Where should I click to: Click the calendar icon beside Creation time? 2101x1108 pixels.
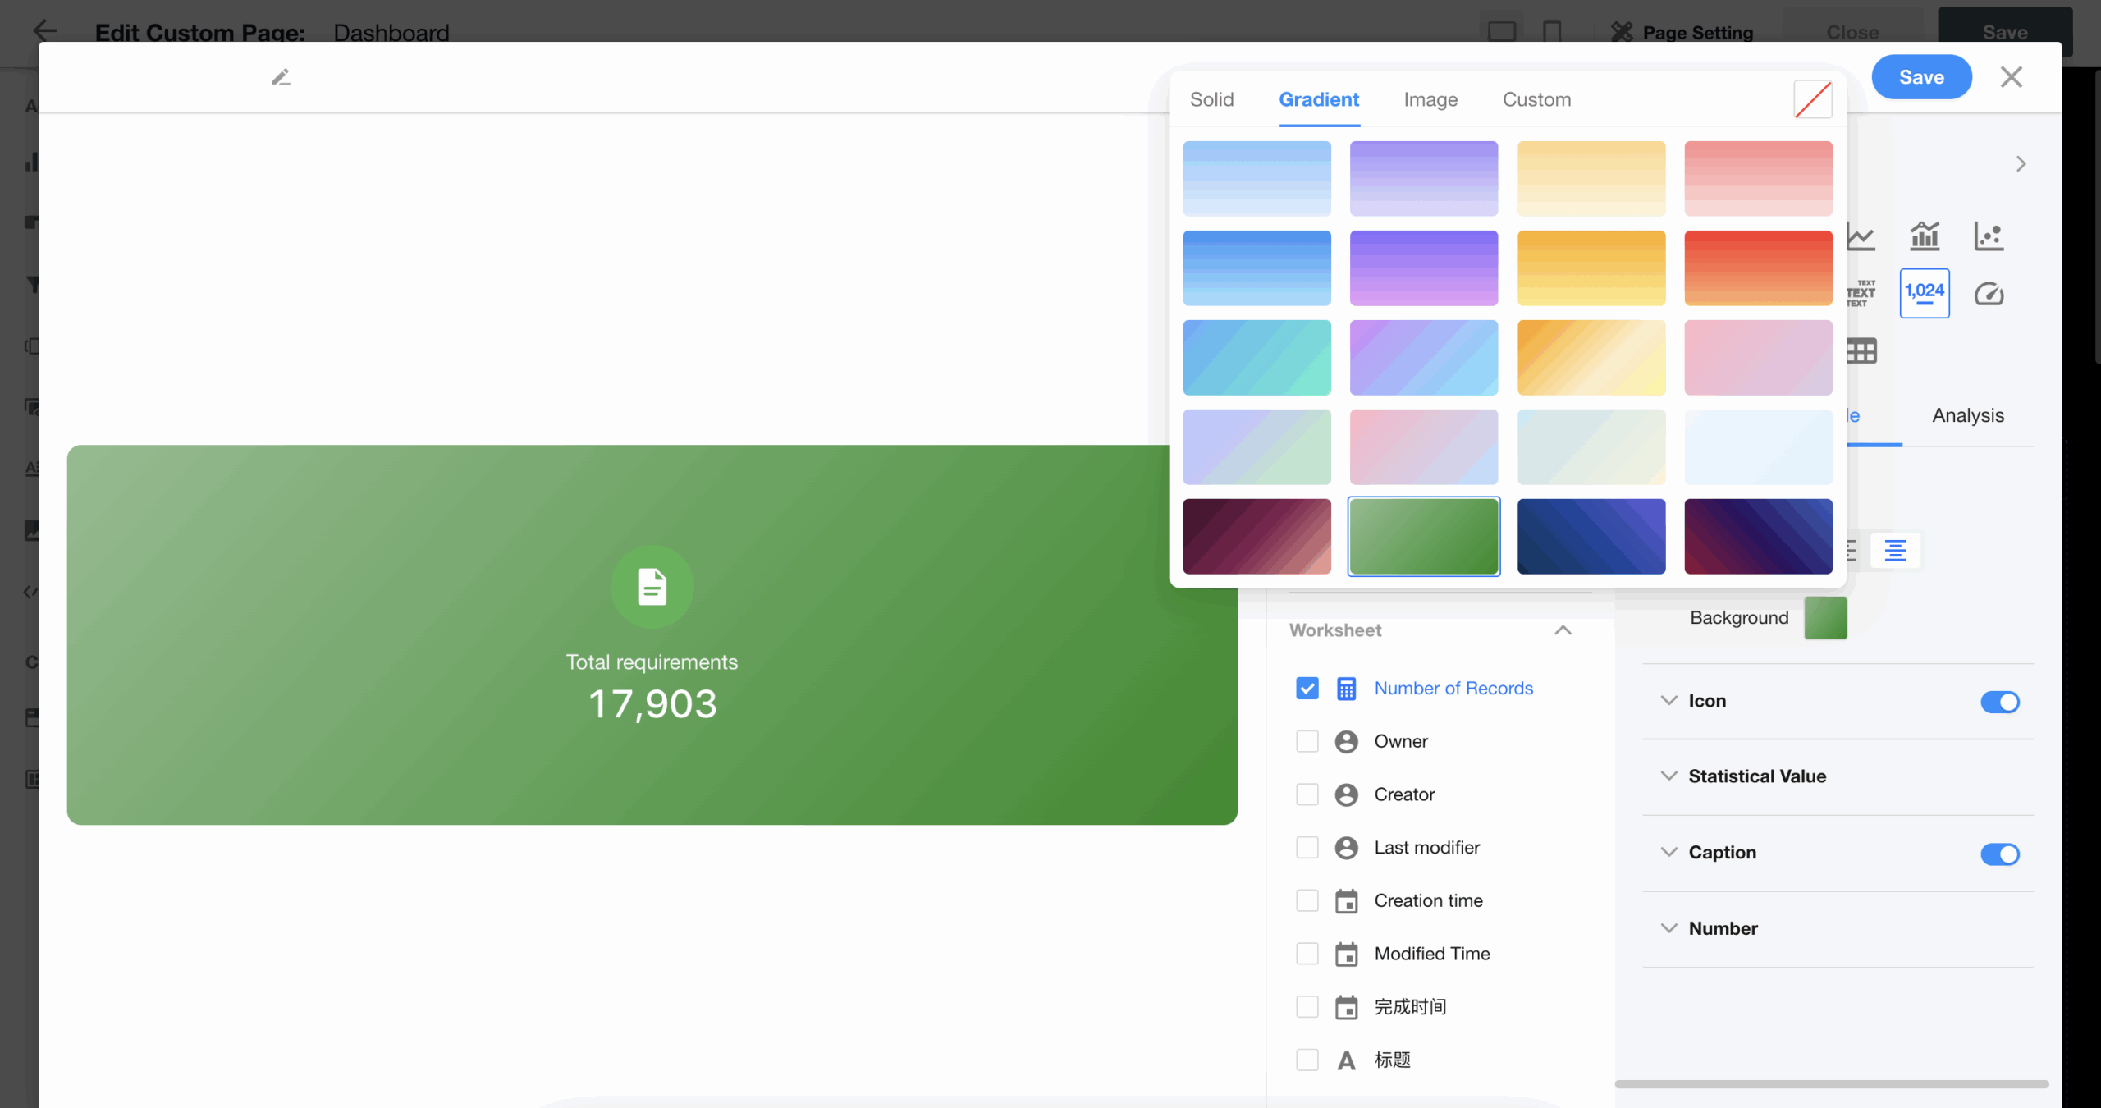click(x=1347, y=901)
